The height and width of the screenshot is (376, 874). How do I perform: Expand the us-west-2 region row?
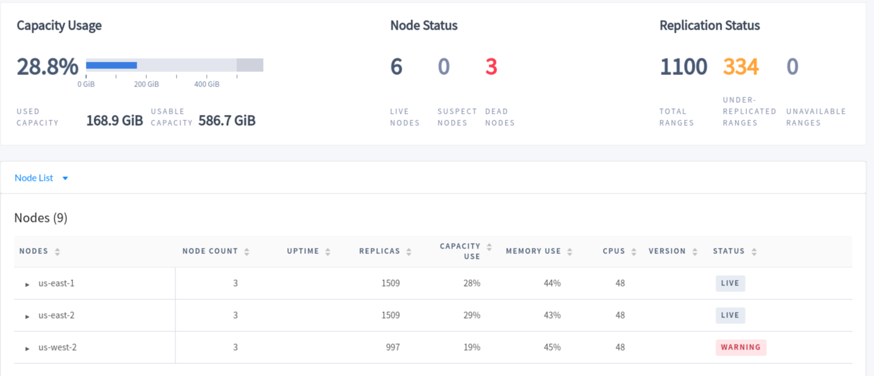click(x=27, y=348)
